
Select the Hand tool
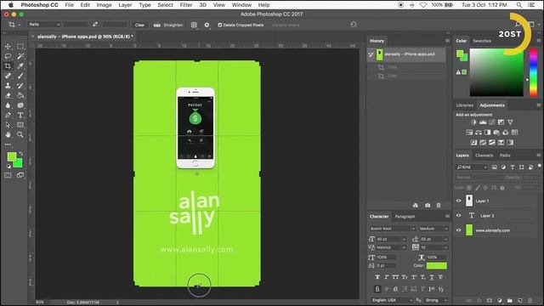[8, 134]
